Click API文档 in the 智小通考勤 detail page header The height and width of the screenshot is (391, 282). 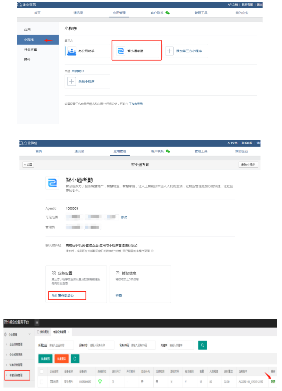(x=232, y=143)
